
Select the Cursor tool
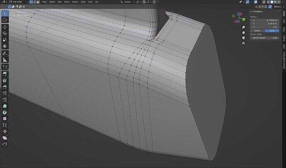pos(5,20)
